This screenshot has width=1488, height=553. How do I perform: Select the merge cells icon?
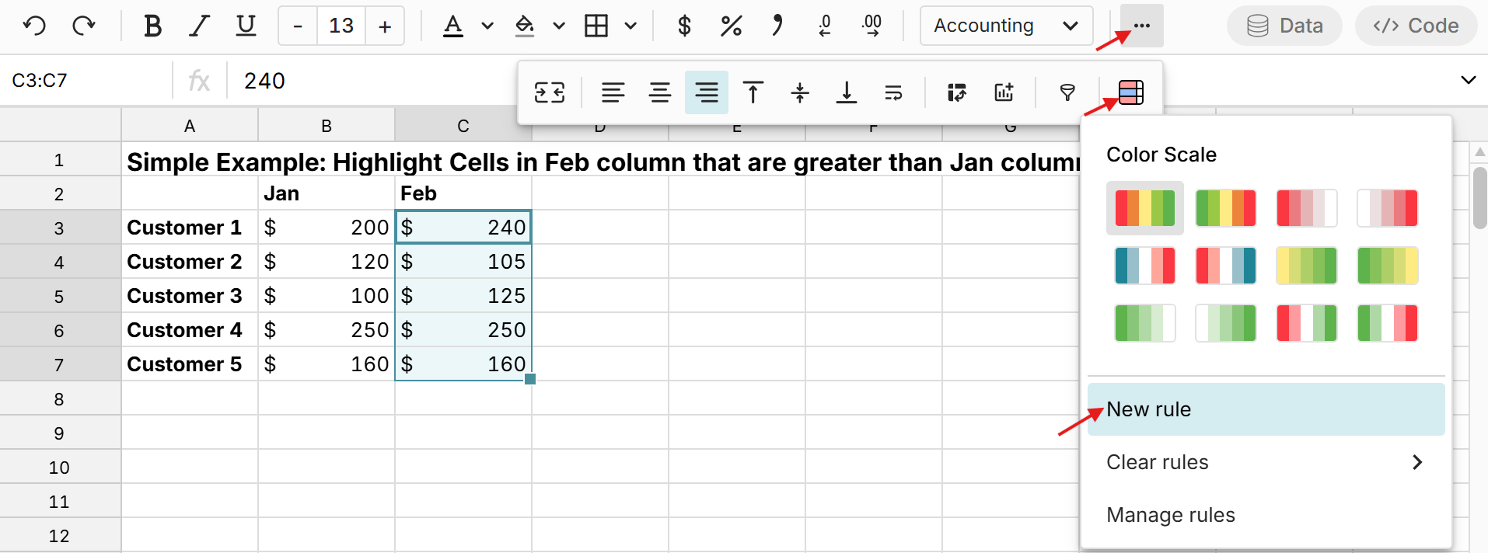pyautogui.click(x=550, y=92)
